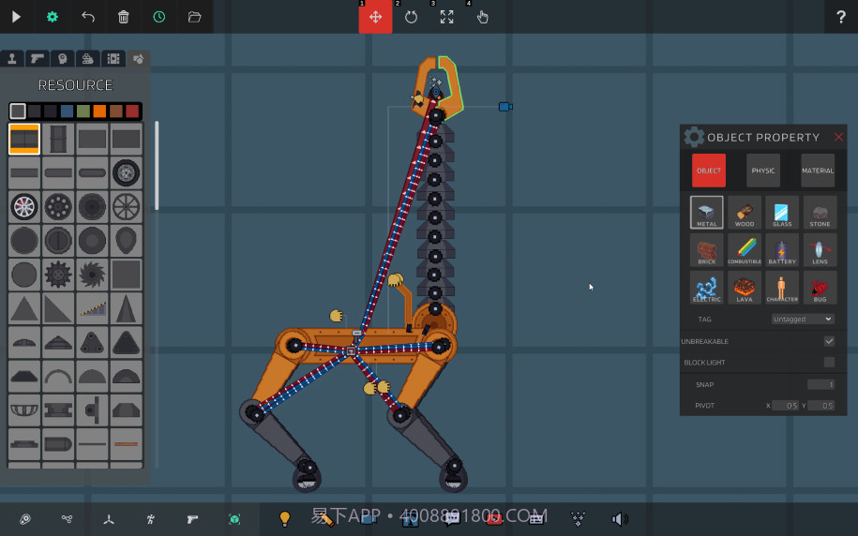
Task: Select the car tire wheel resource
Action: 127,172
